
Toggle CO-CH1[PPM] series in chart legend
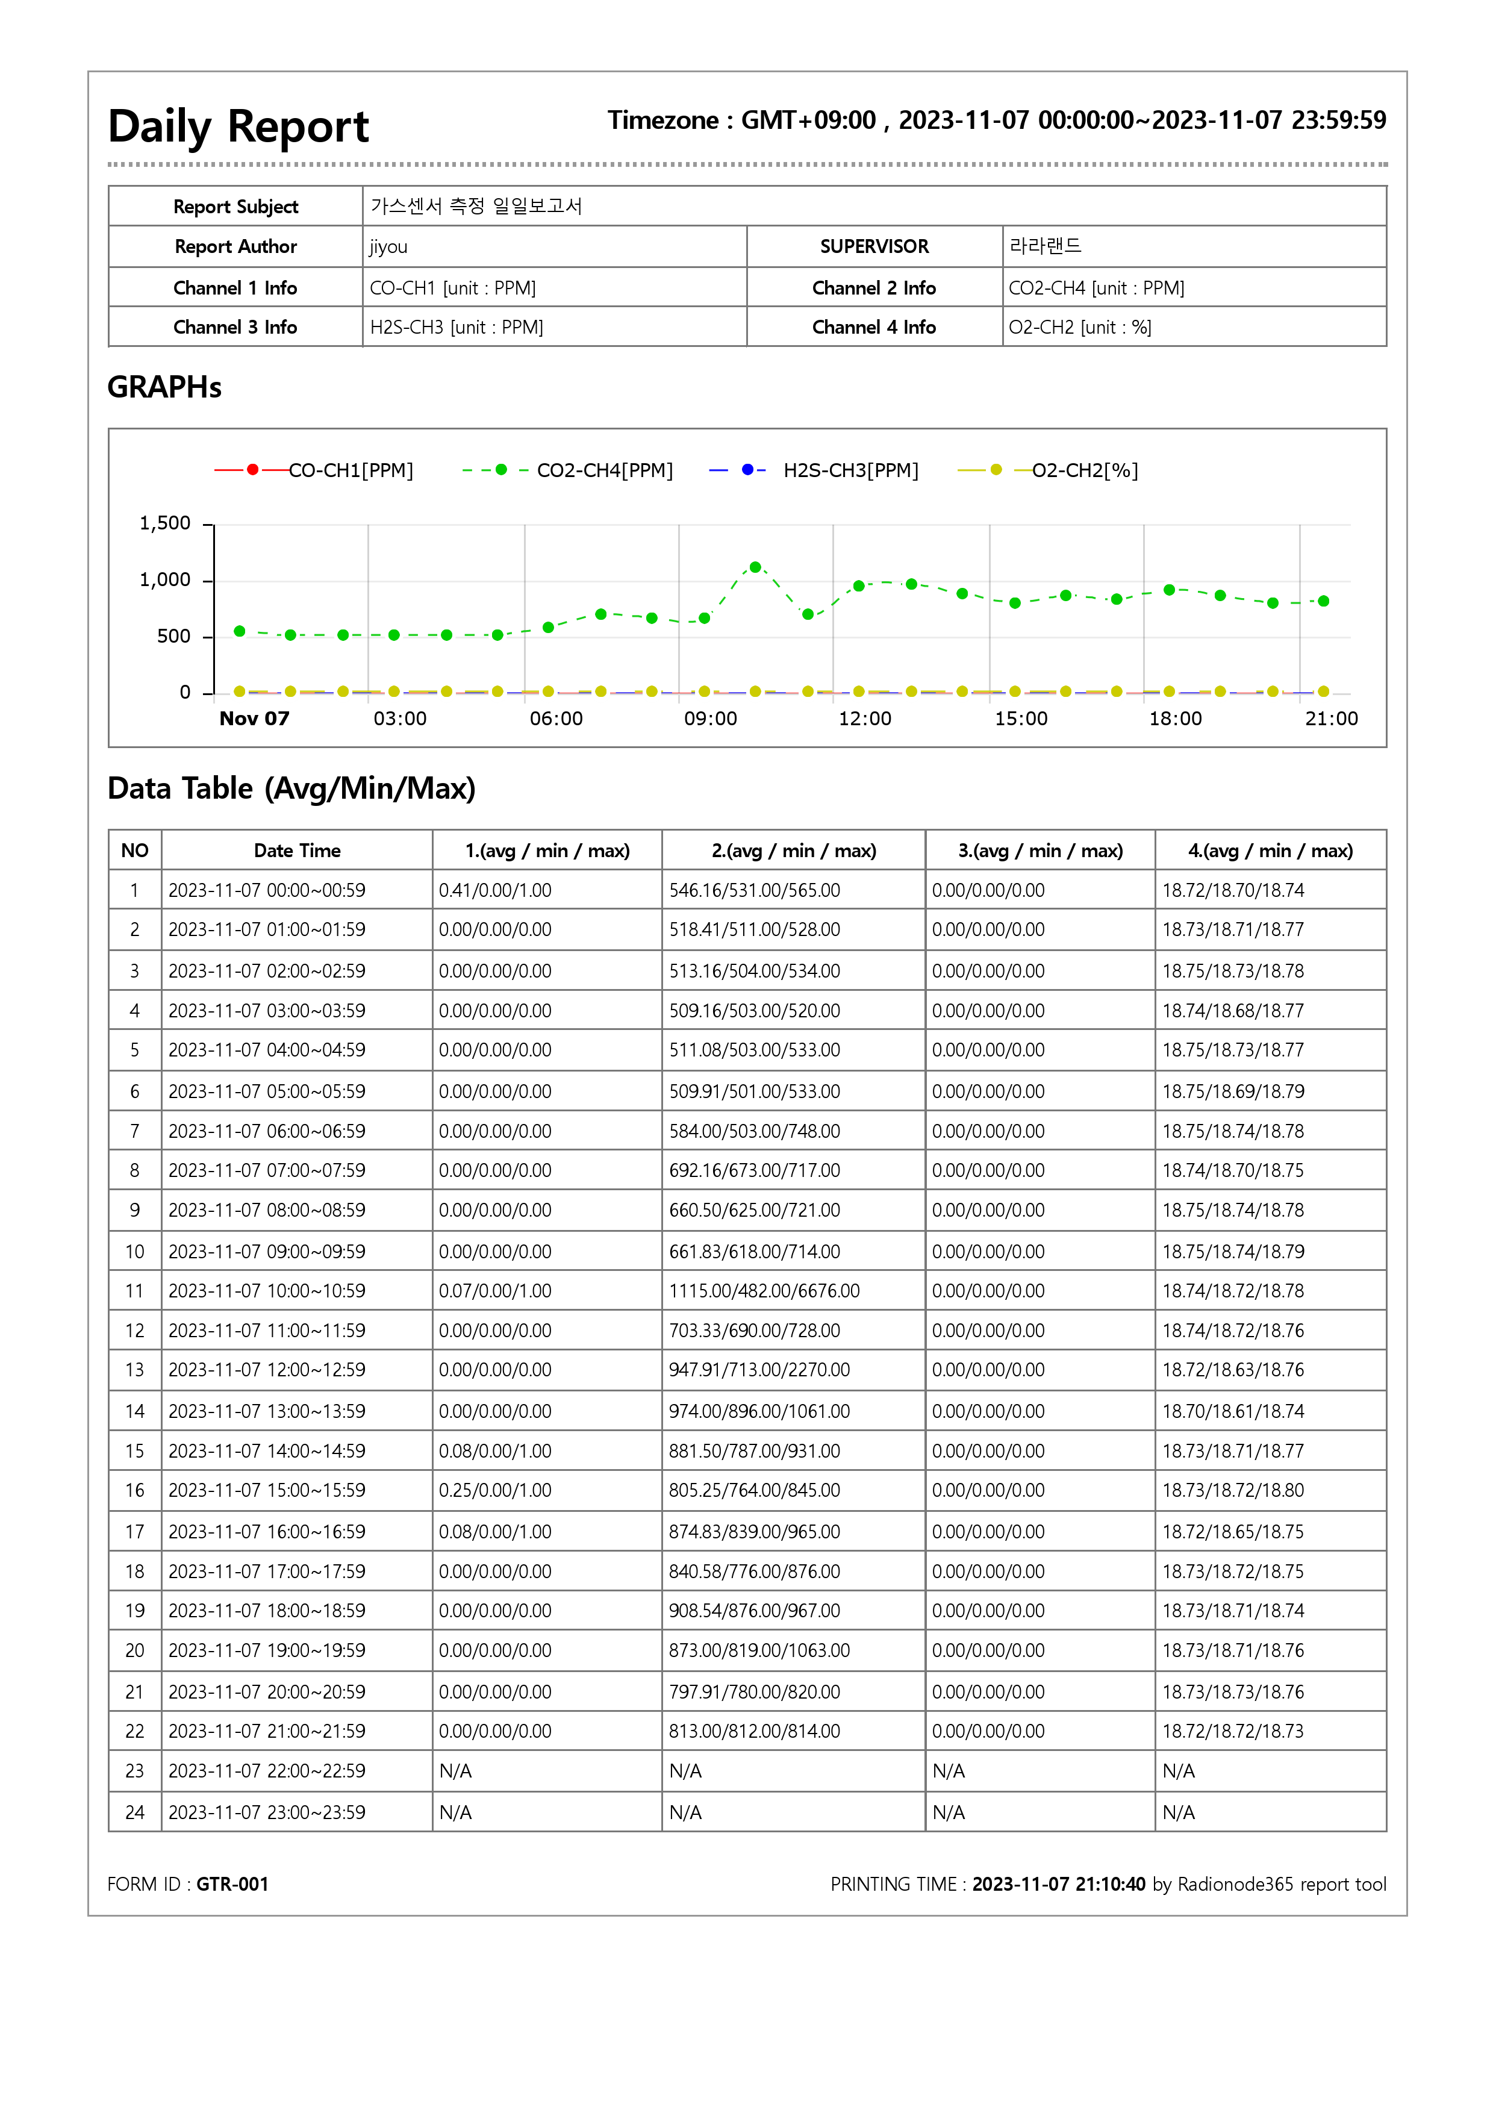pyautogui.click(x=314, y=470)
